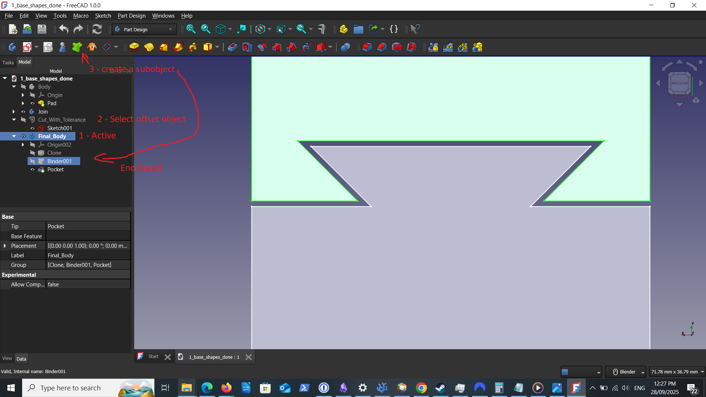Activate the Pocket tool

pyautogui.click(x=232, y=47)
